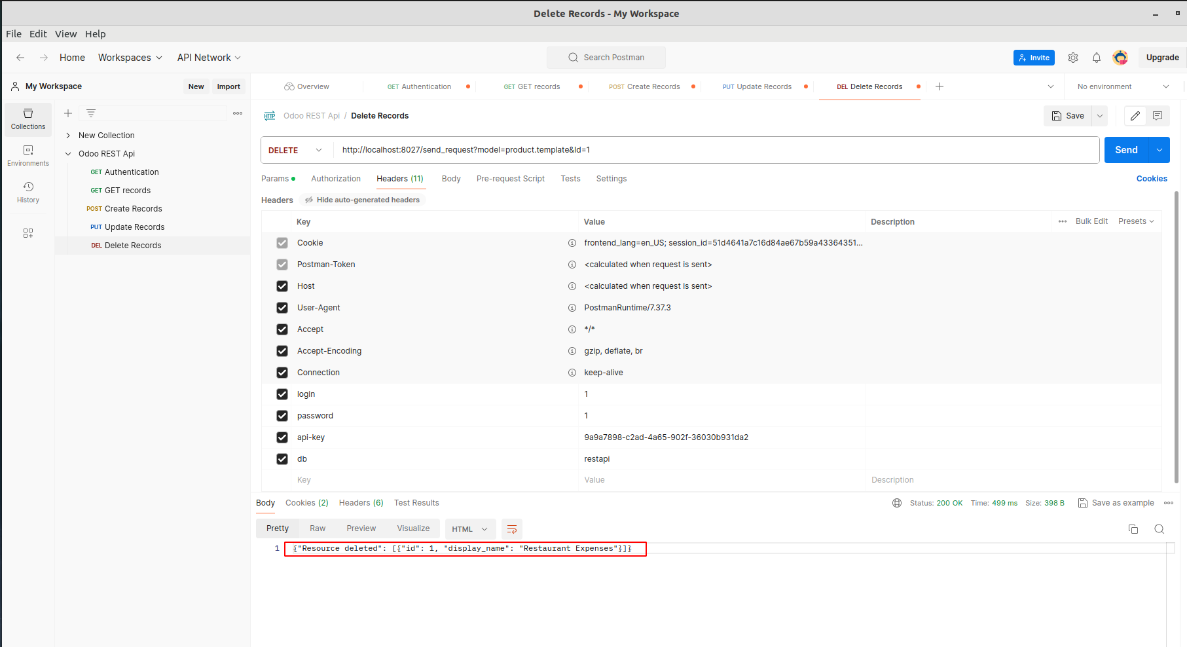Click the request URL field
1187x647 pixels.
click(716, 150)
